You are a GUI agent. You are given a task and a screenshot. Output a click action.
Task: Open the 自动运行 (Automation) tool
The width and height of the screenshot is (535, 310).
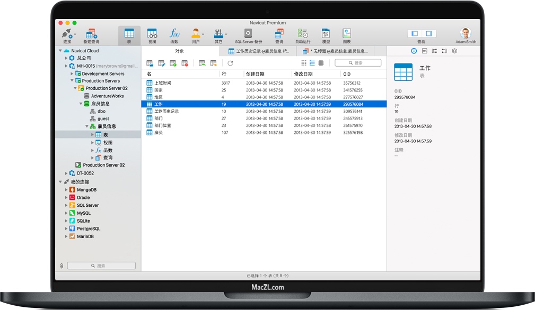click(303, 33)
